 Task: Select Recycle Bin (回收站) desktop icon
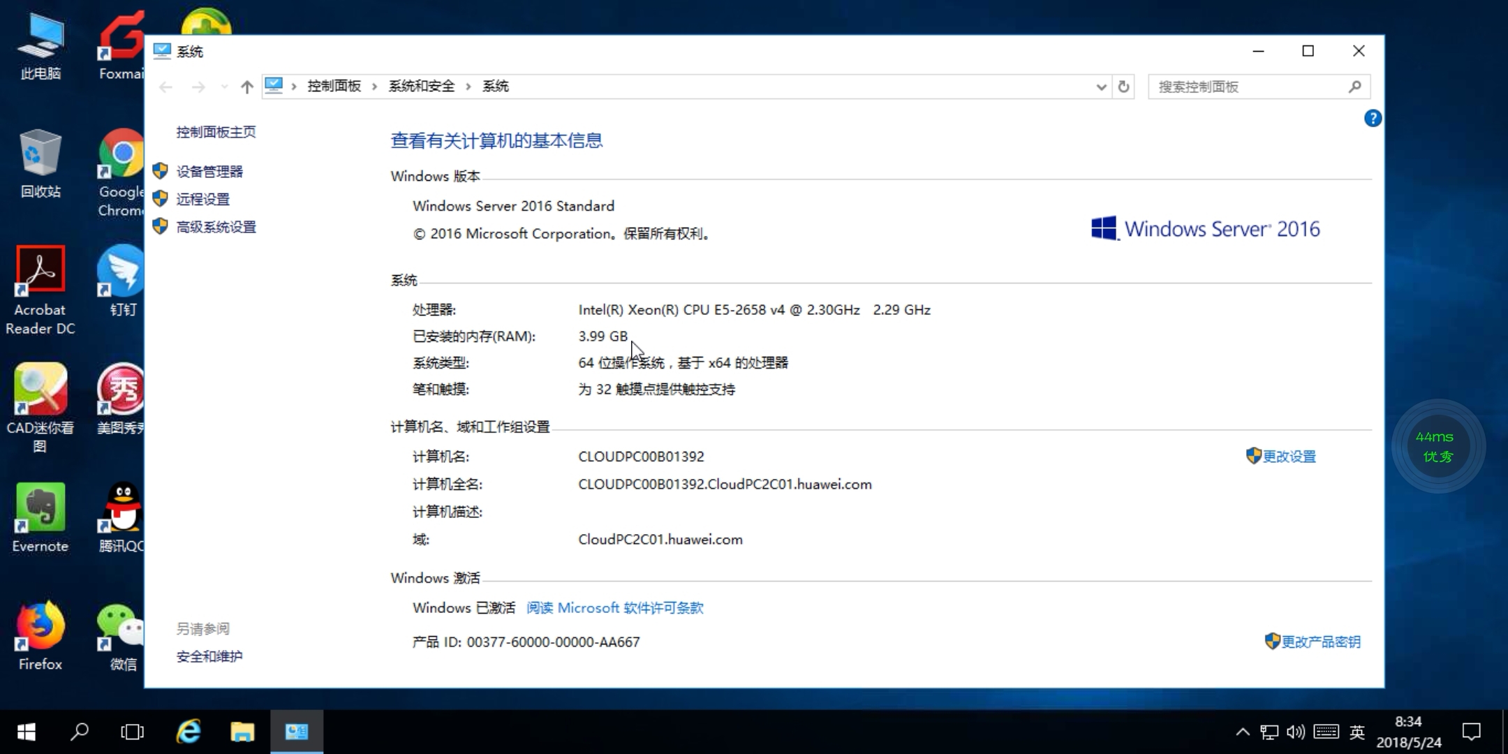[x=40, y=165]
